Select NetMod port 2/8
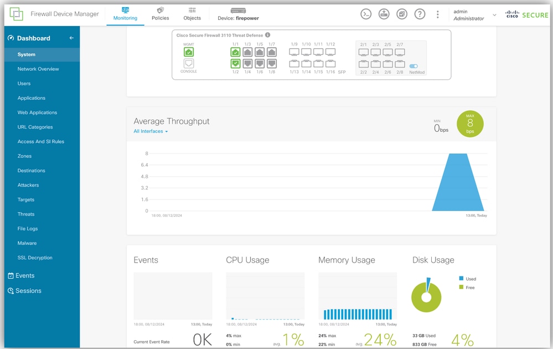This screenshot has height=349, width=553. point(400,64)
